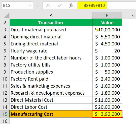The image size is (136, 124).
Task: Select 'Production supplies' cell
Action: pyautogui.click(x=51, y=72)
